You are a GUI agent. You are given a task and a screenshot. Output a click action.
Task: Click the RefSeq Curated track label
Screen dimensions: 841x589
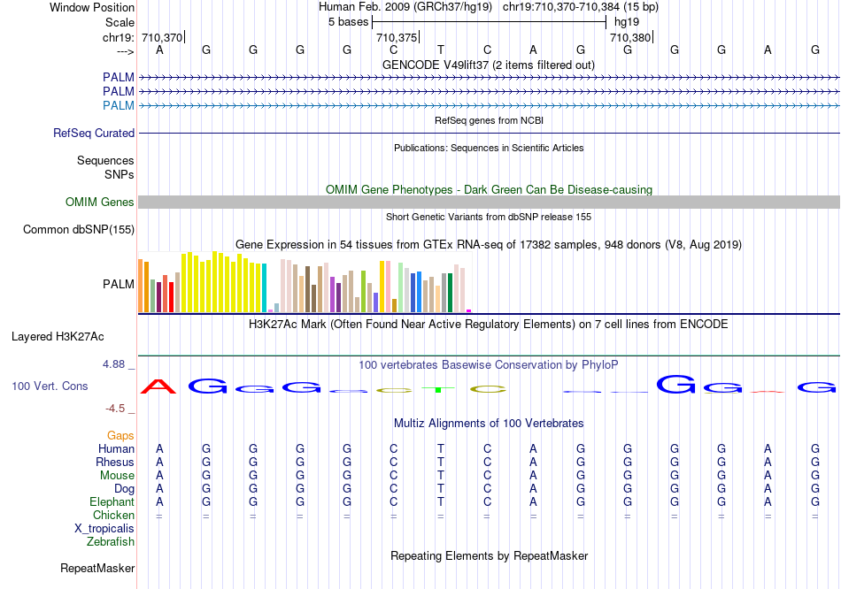[93, 133]
